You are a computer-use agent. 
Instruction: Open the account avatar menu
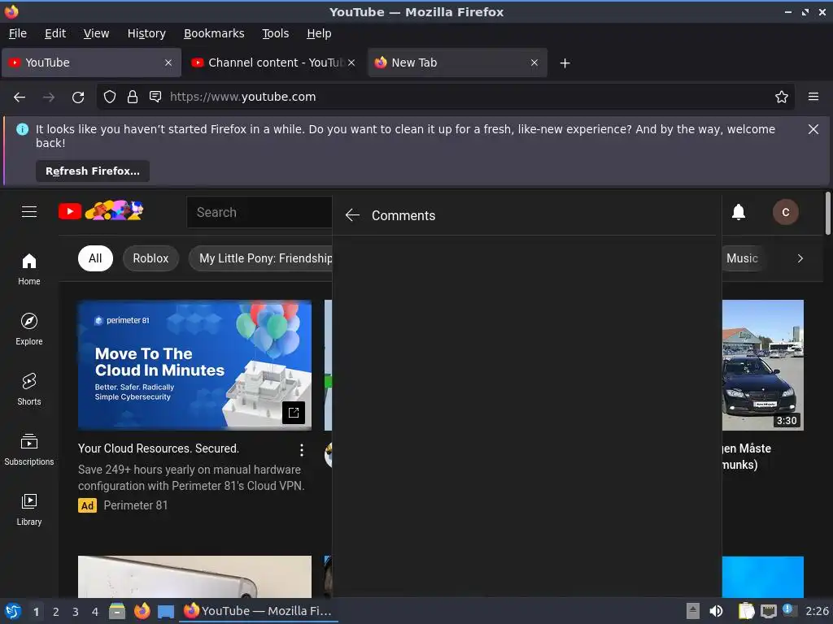tap(786, 212)
